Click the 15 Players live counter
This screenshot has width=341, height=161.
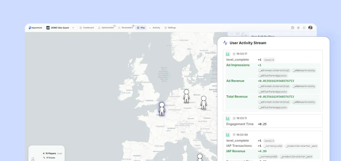click(x=52, y=153)
